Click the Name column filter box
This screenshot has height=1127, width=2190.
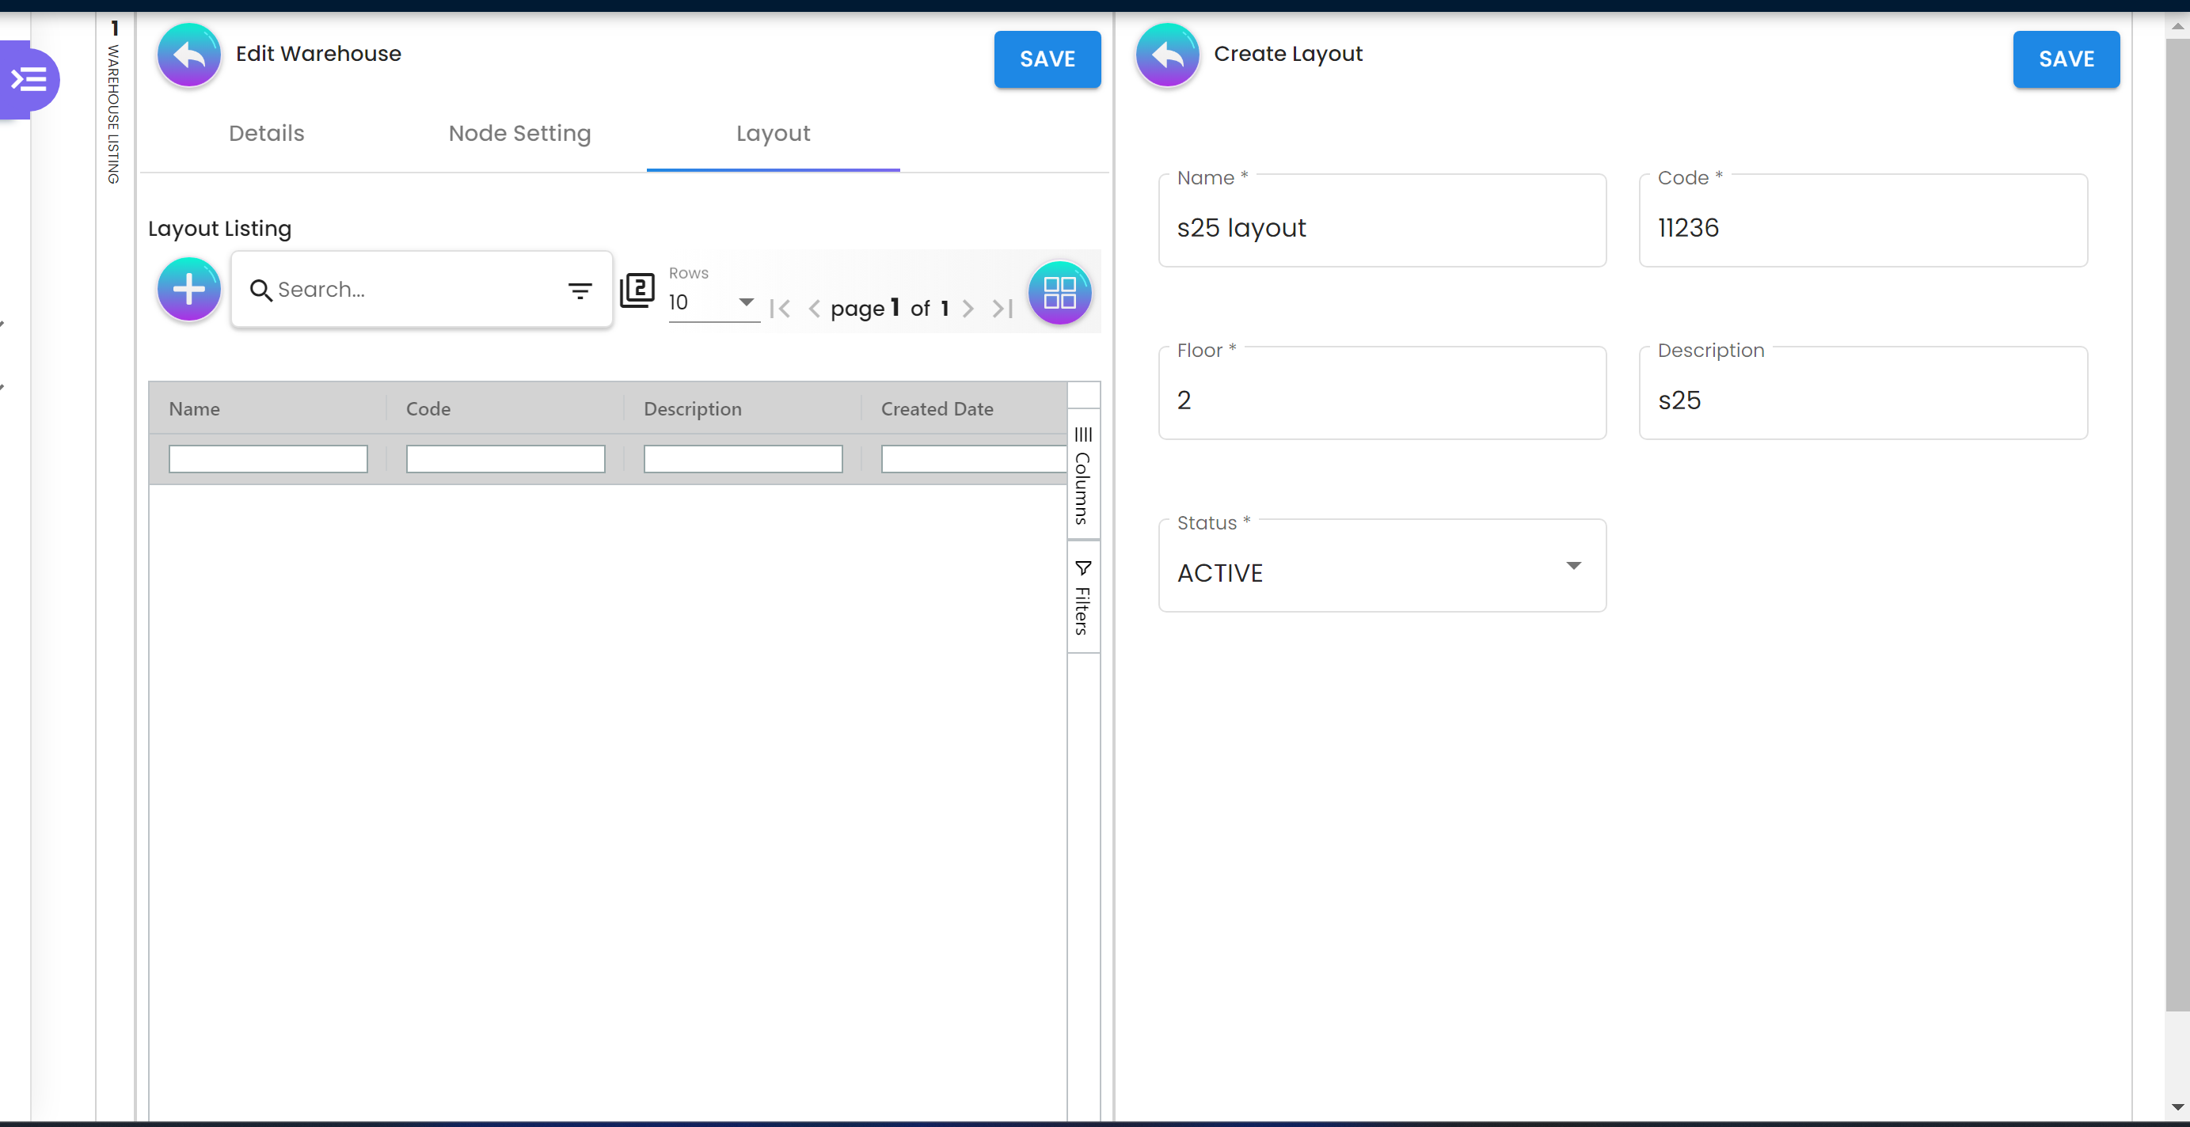coord(268,459)
